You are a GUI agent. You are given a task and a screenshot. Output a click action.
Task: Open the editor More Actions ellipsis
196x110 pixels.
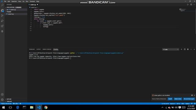(x=194, y=5)
